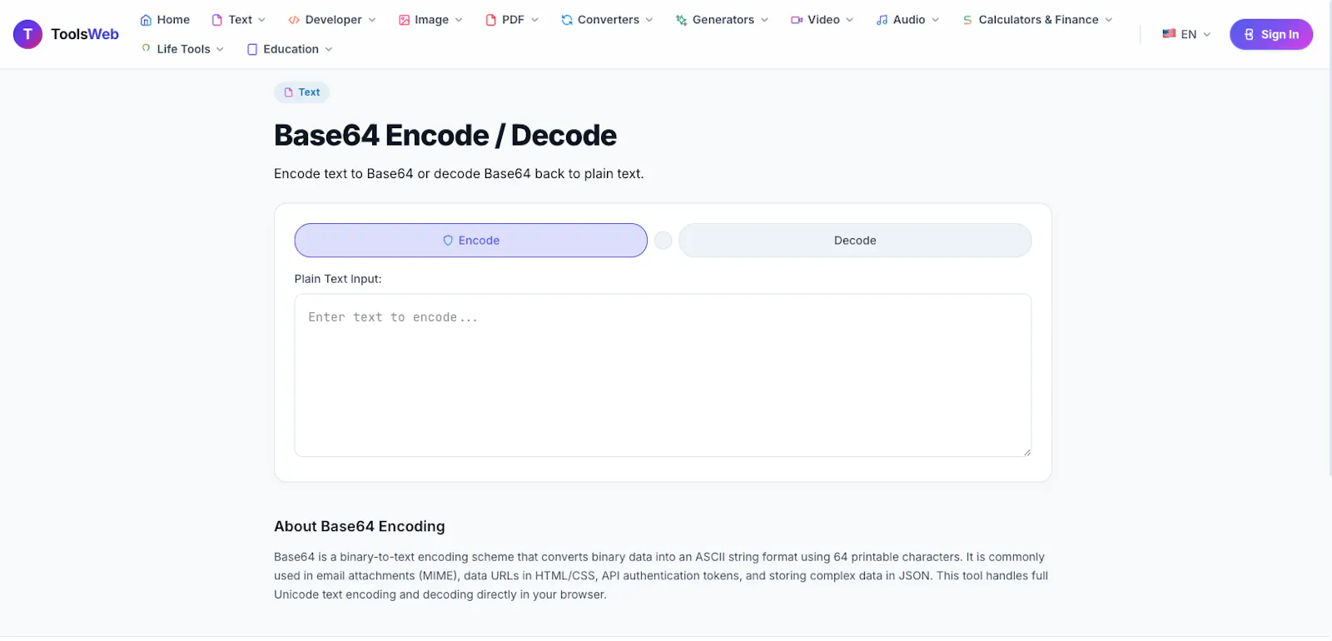
Task: Open the Audio menu label
Action: [909, 20]
